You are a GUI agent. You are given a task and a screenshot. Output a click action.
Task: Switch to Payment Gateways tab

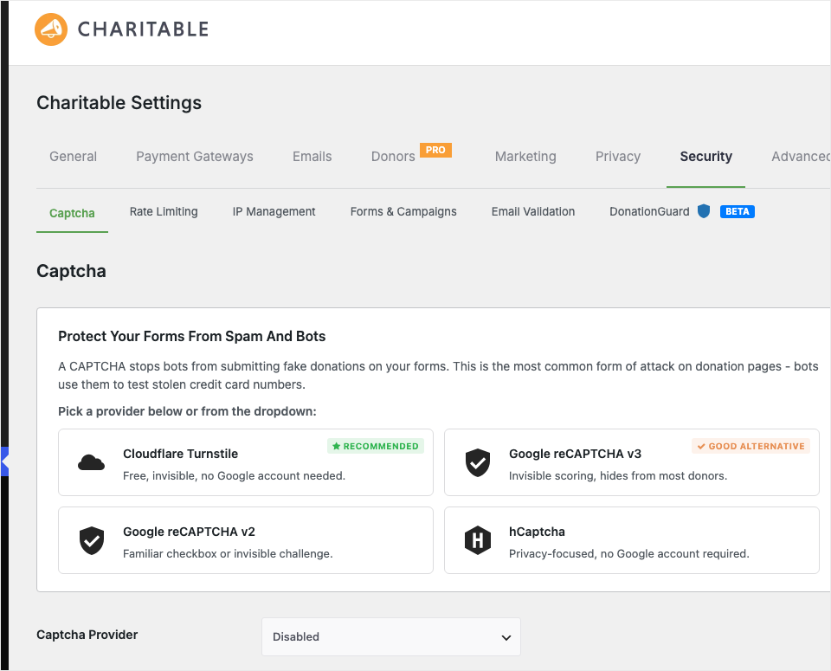(195, 157)
